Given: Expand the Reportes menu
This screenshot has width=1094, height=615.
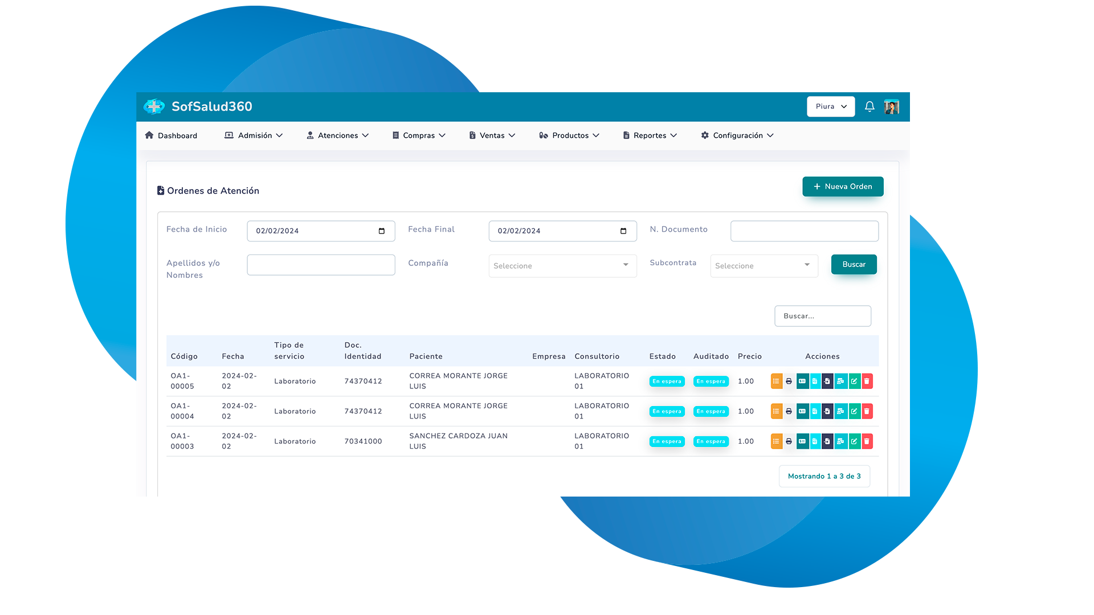Looking at the screenshot, I should [650, 136].
